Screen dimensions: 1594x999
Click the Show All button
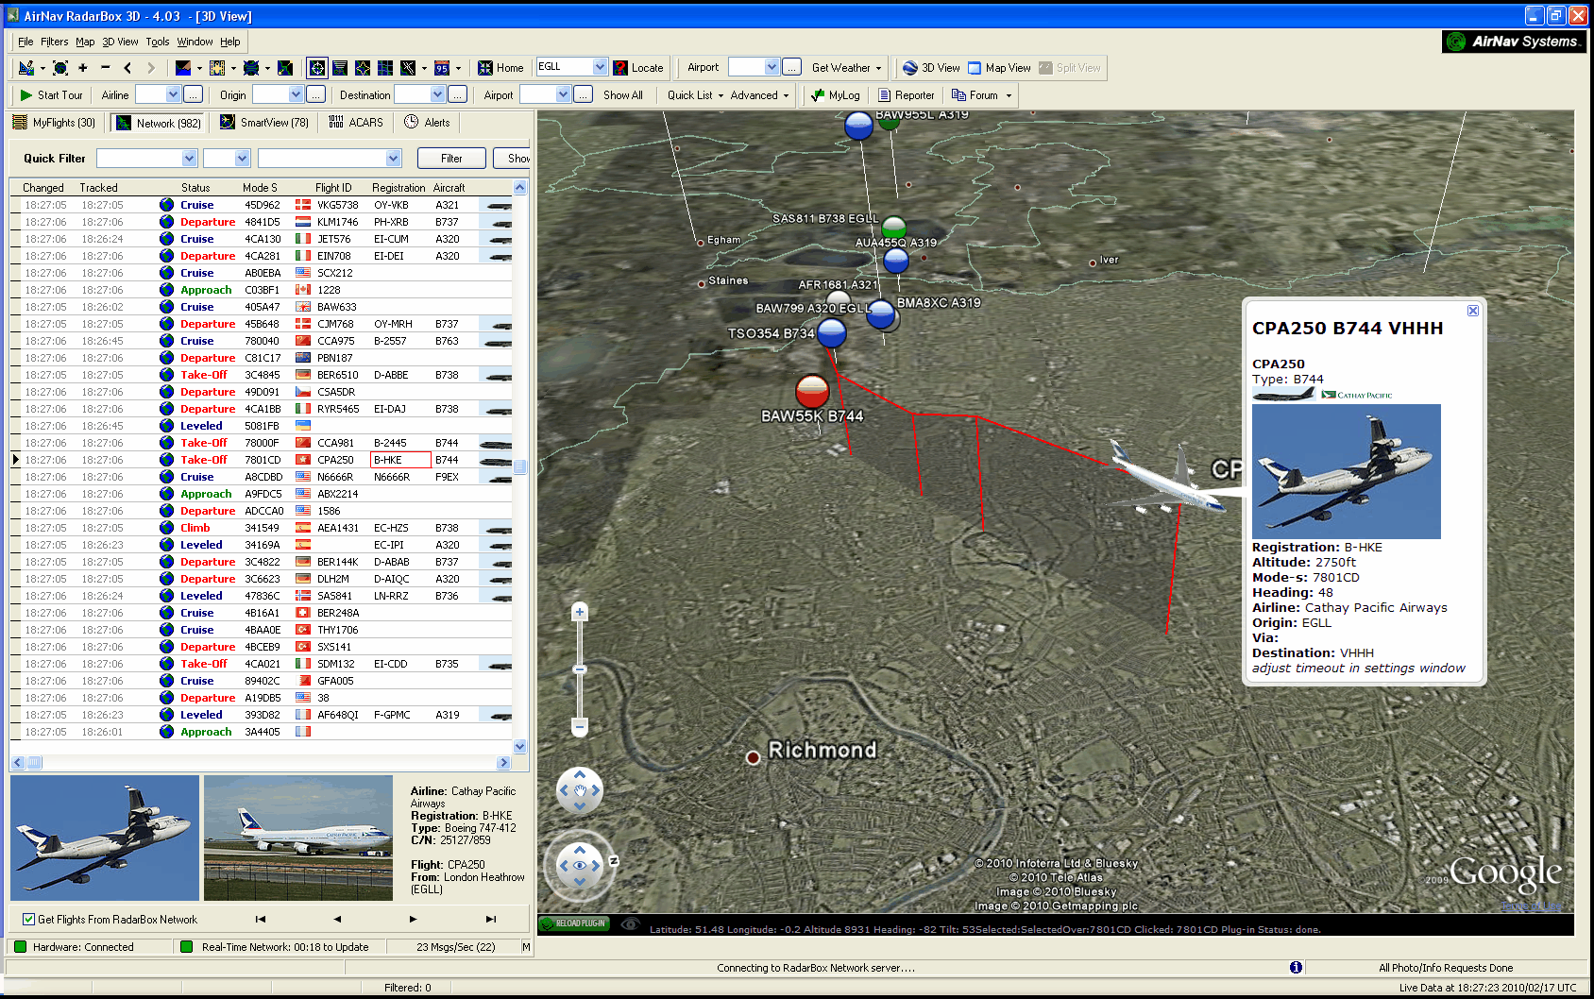point(622,95)
